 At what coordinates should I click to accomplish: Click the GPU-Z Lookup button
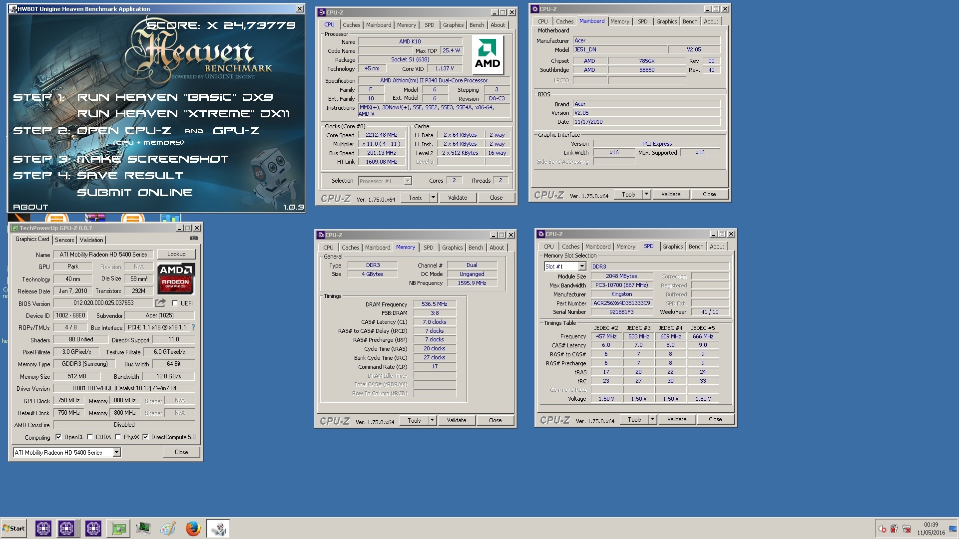(176, 254)
